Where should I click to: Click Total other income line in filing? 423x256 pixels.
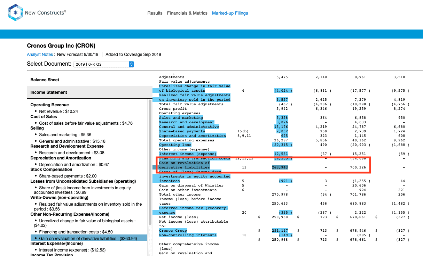(x=180, y=195)
